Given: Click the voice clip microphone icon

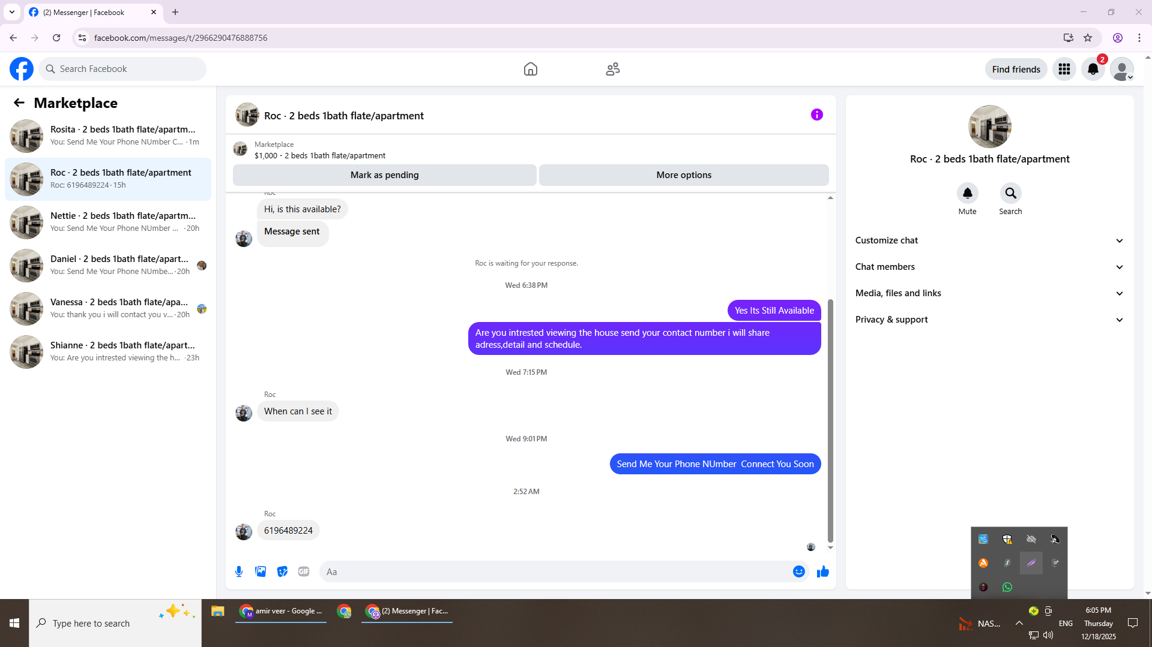Looking at the screenshot, I should (239, 571).
